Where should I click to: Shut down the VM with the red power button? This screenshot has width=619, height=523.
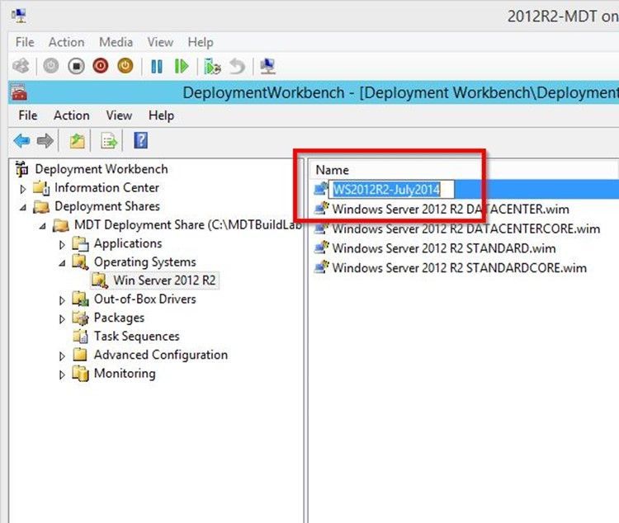click(x=101, y=65)
